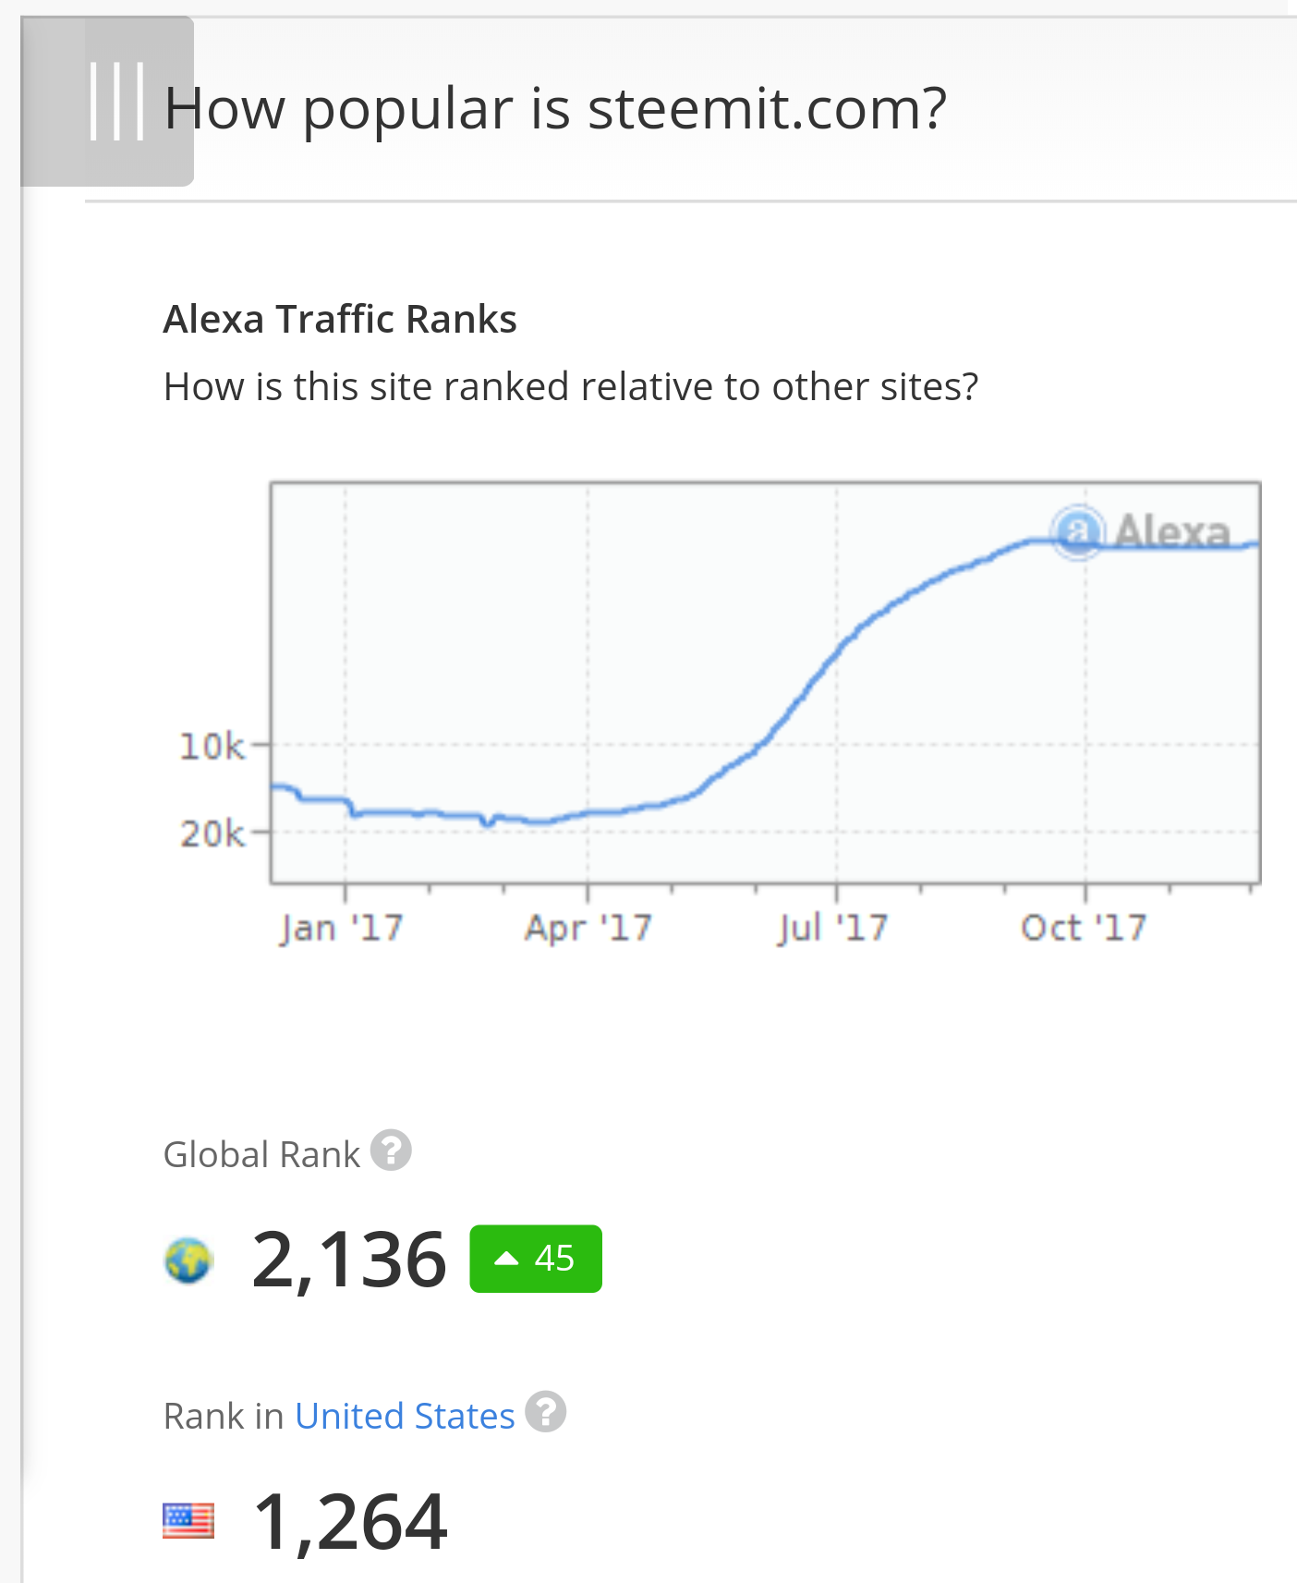Click the "How popular is steemit.com?" heading
Viewport: 1297px width, 1583px height.
click(x=555, y=108)
